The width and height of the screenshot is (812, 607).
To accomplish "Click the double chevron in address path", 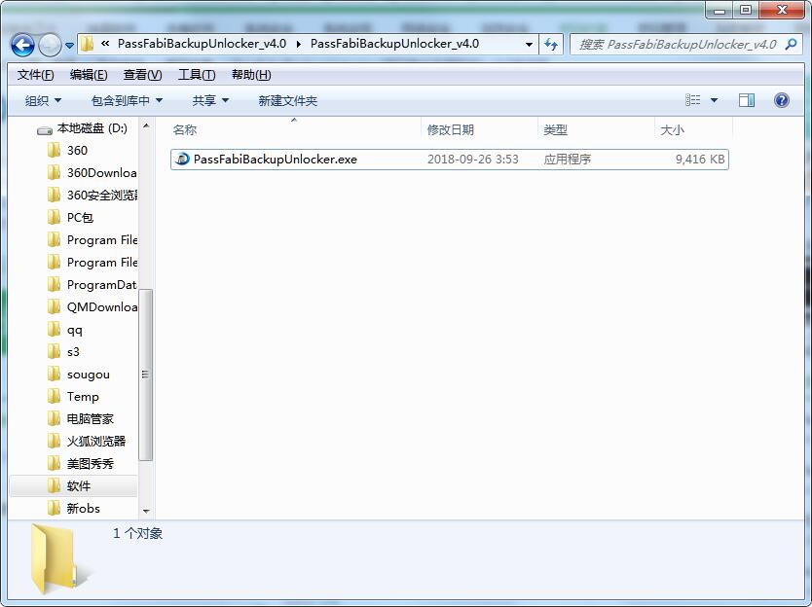I will pyautogui.click(x=105, y=44).
